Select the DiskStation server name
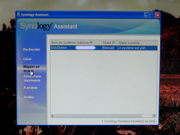The image size is (180, 135). tap(59, 48)
